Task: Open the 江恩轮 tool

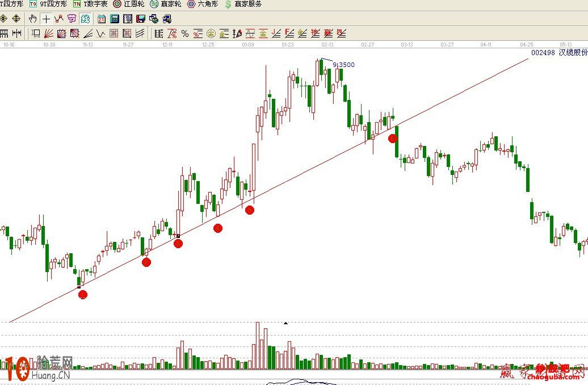Action: tap(129, 4)
